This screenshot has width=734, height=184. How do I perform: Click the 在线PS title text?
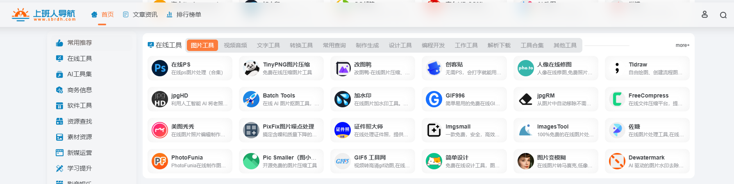pyautogui.click(x=181, y=64)
